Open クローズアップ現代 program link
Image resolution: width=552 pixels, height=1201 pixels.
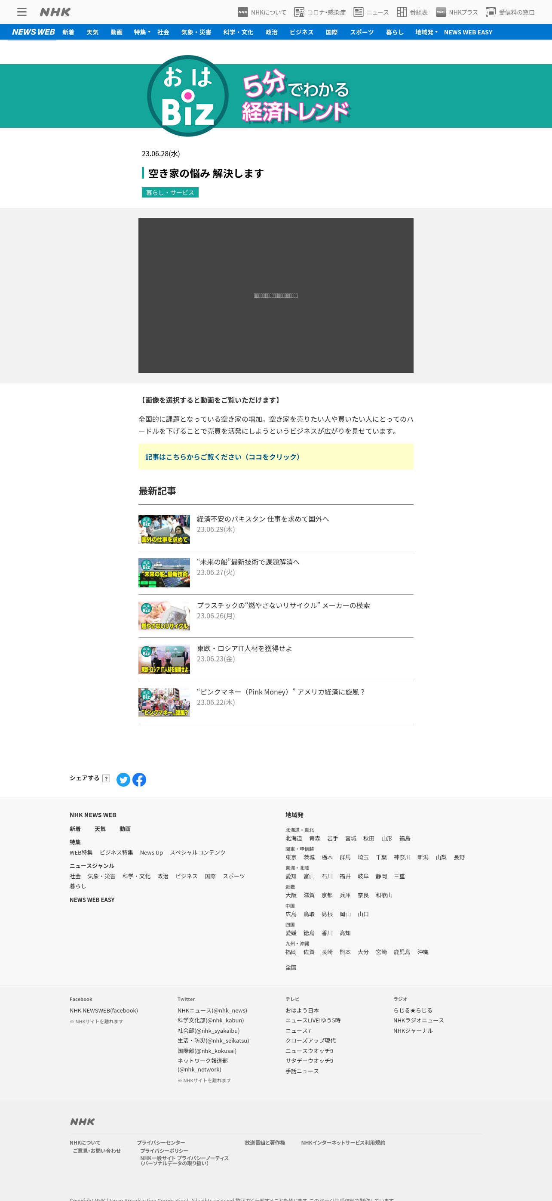311,1040
